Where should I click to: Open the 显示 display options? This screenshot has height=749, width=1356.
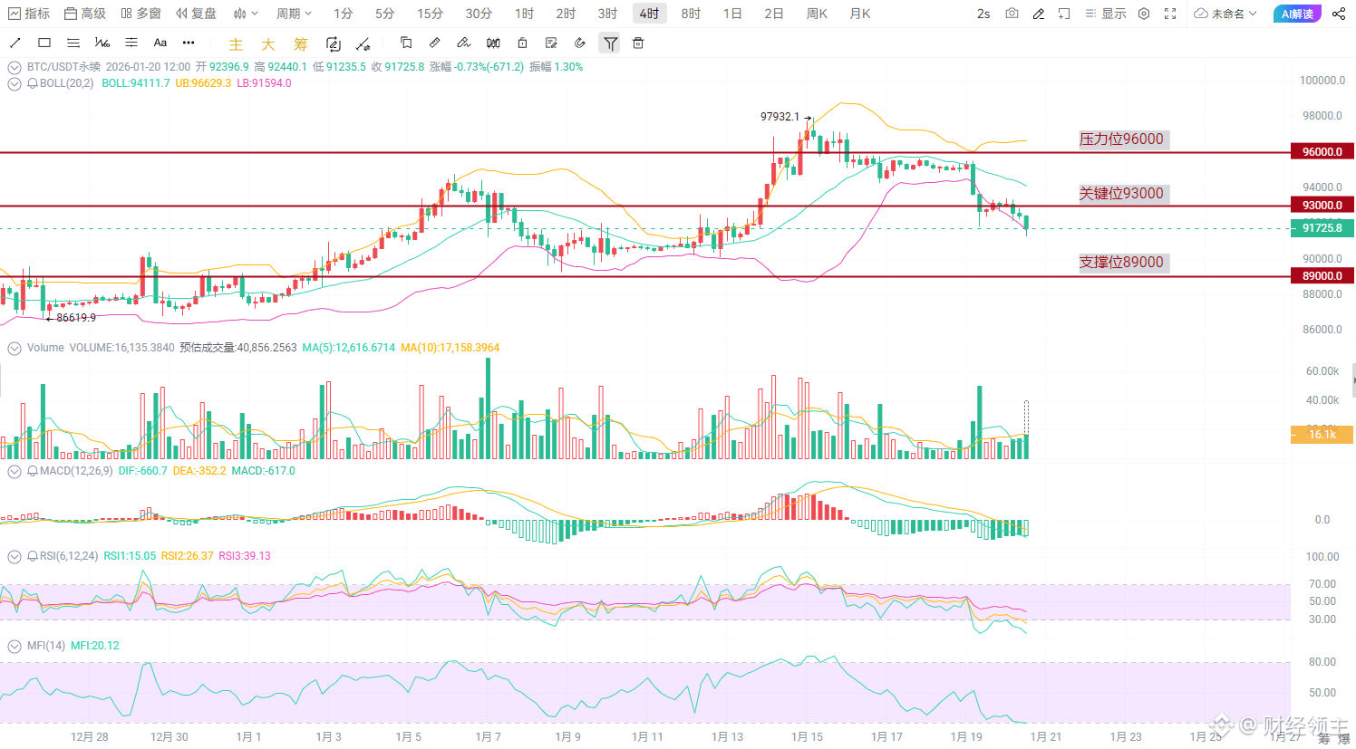click(x=1106, y=14)
